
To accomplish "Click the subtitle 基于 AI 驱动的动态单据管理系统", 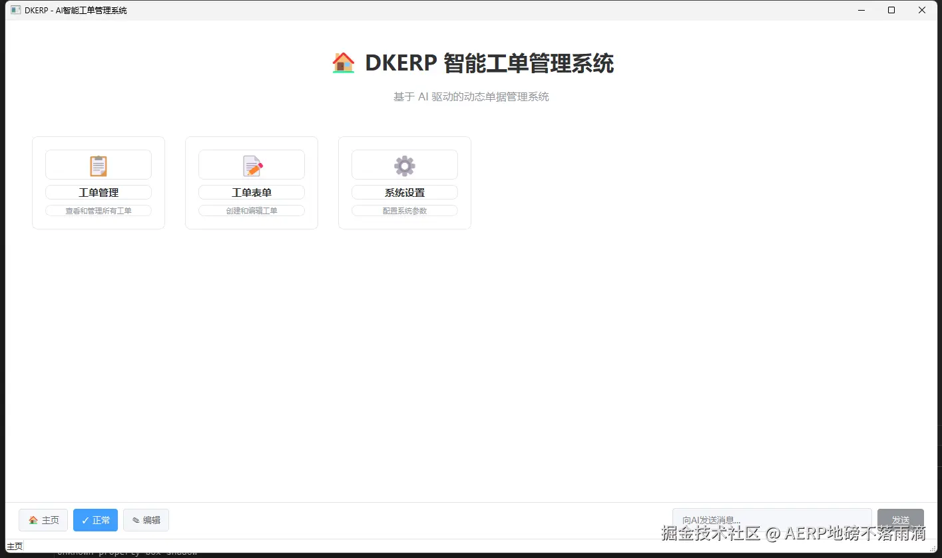I will click(x=471, y=97).
